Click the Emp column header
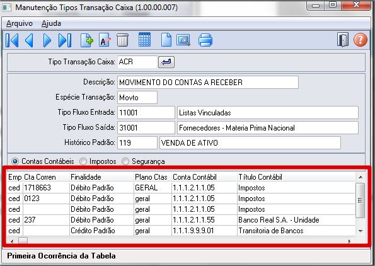 point(15,177)
